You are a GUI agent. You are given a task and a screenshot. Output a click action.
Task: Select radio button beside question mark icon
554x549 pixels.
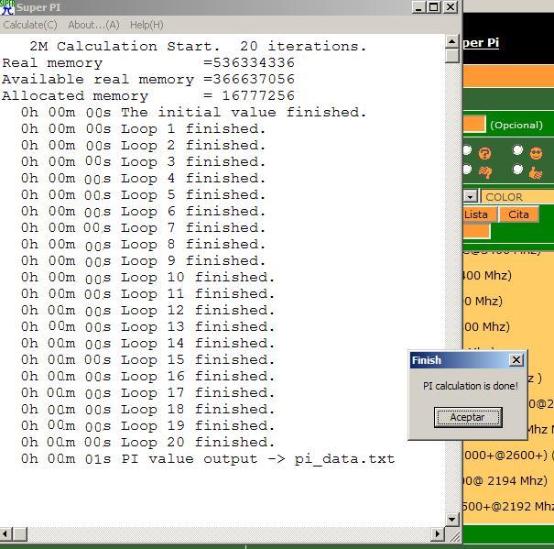(x=467, y=151)
